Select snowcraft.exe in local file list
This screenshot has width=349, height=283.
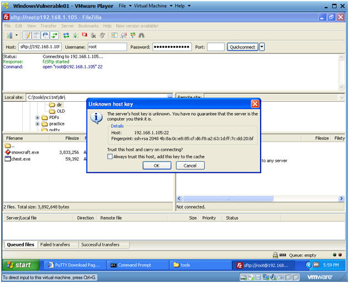click(22, 152)
